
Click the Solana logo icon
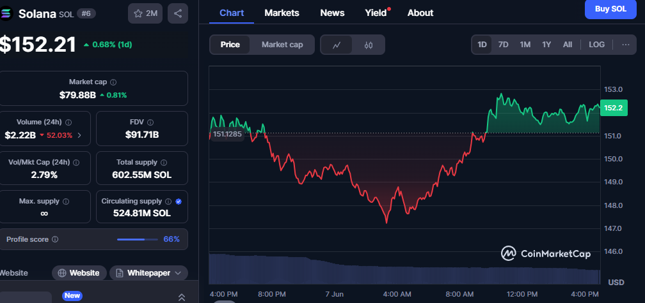(7, 13)
